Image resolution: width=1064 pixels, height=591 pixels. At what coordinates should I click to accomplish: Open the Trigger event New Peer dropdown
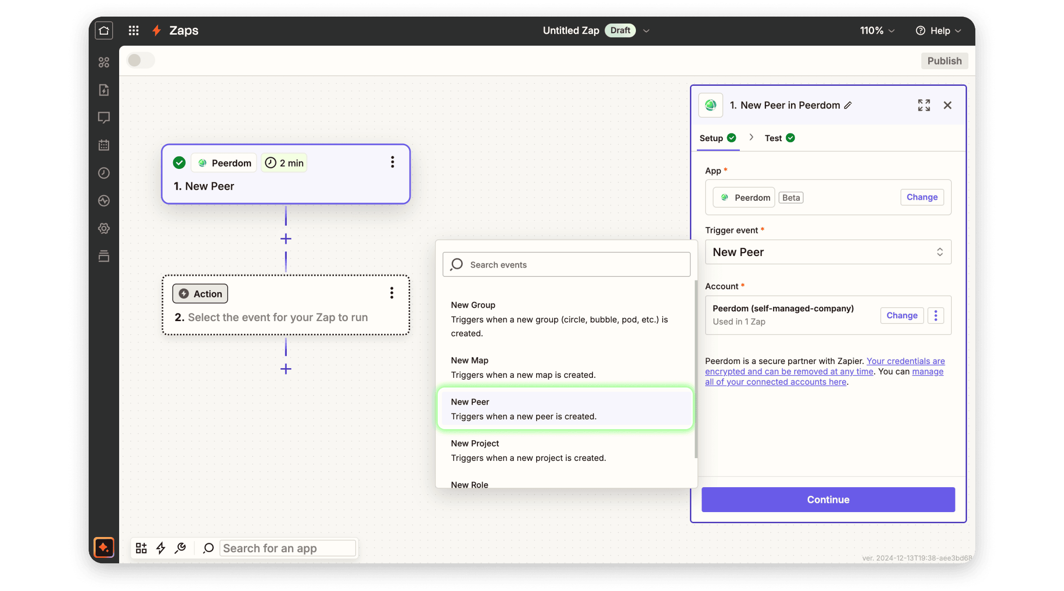click(828, 252)
